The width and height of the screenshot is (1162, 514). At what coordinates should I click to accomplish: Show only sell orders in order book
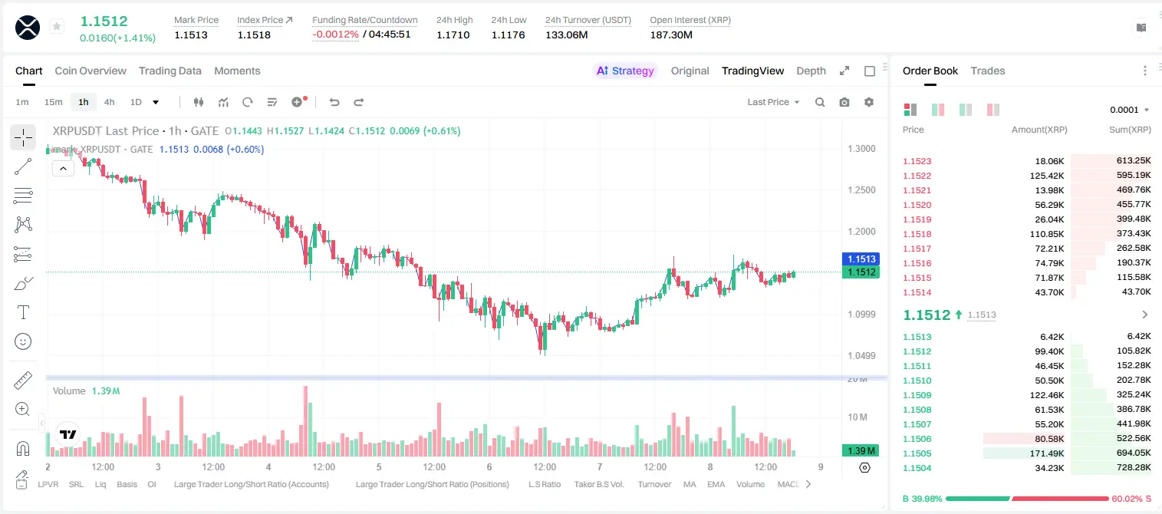point(992,110)
